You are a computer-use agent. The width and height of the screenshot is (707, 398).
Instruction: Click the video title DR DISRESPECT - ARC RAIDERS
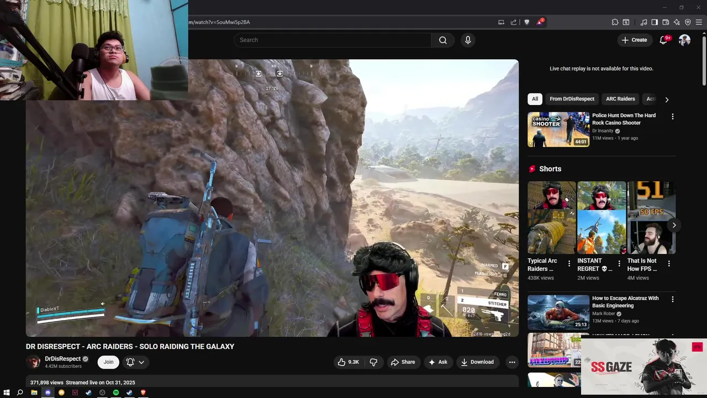pyautogui.click(x=130, y=347)
